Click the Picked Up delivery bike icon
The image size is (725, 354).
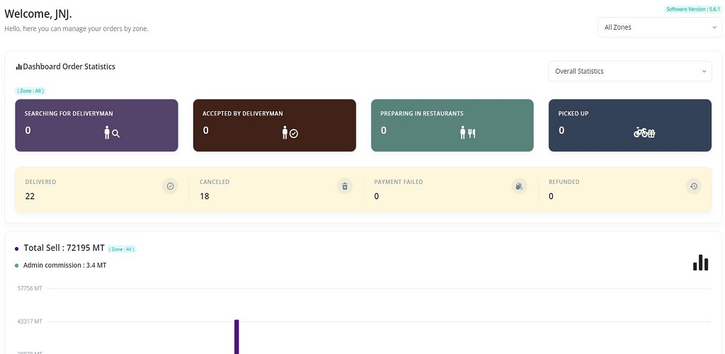644,132
